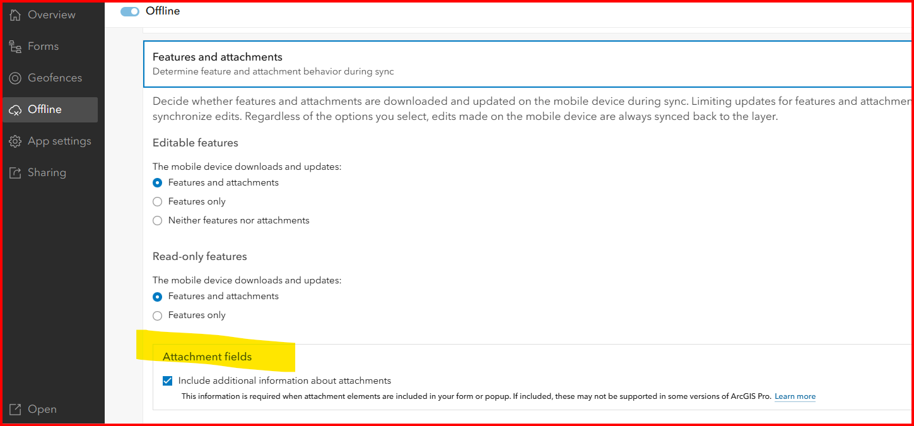Choose Features and attachments for Editable features
Image resolution: width=914 pixels, height=426 pixels.
(158, 183)
